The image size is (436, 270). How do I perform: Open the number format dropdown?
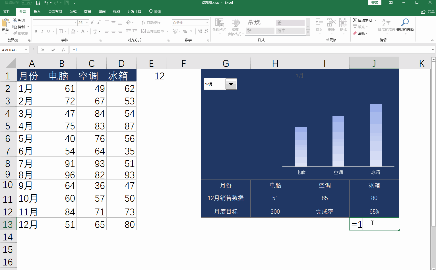(207, 22)
